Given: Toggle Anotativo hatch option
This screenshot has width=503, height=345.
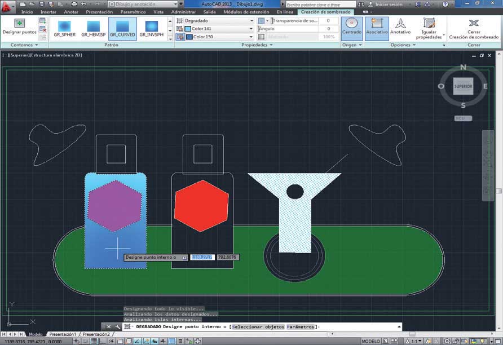Looking at the screenshot, I should [400, 24].
